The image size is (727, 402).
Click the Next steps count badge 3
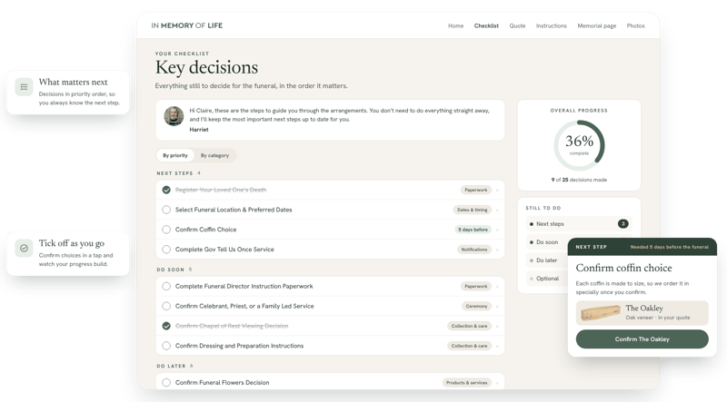pos(623,224)
